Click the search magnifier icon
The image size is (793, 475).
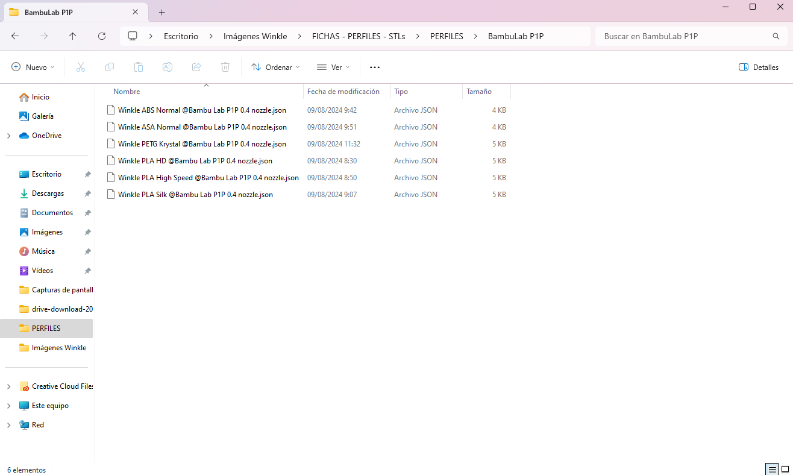click(x=776, y=36)
